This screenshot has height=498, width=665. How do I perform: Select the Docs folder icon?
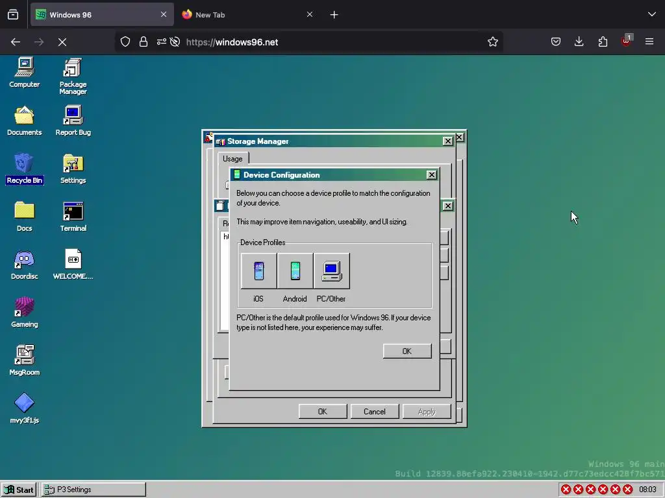[x=24, y=217]
